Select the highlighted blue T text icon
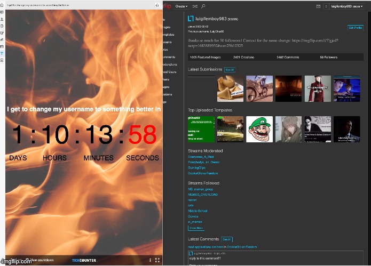This screenshot has height=266, width=371. 2,53
